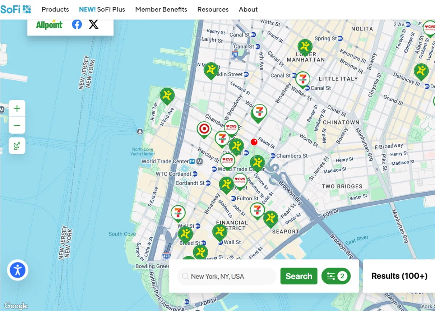Viewport: 435px width, 311px height.
Task: Click the TWO BRIDGES neighborhood label
Action: point(342,187)
